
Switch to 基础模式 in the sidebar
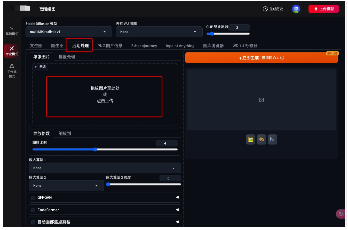[x=12, y=31]
